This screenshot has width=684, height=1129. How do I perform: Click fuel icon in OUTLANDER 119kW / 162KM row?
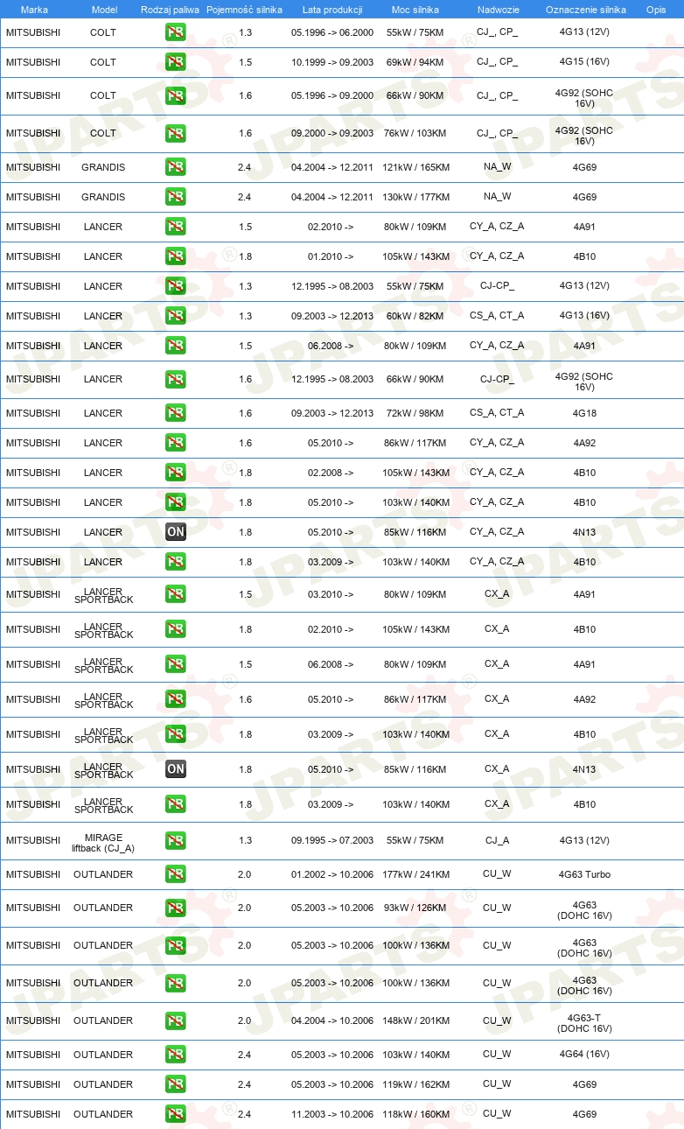176,1084
